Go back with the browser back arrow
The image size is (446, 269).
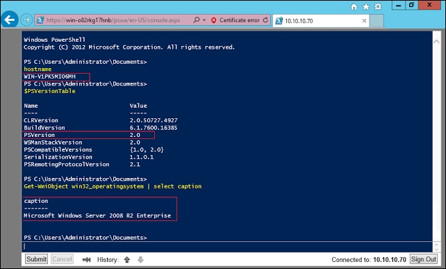point(10,19)
